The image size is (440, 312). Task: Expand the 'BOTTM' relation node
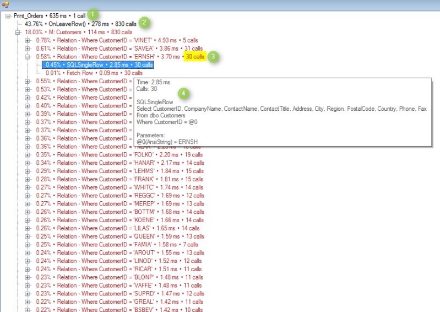pyautogui.click(x=27, y=212)
